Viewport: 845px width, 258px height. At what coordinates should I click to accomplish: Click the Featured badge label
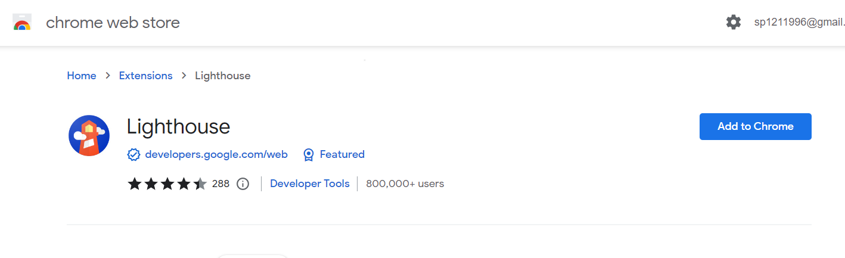(342, 154)
